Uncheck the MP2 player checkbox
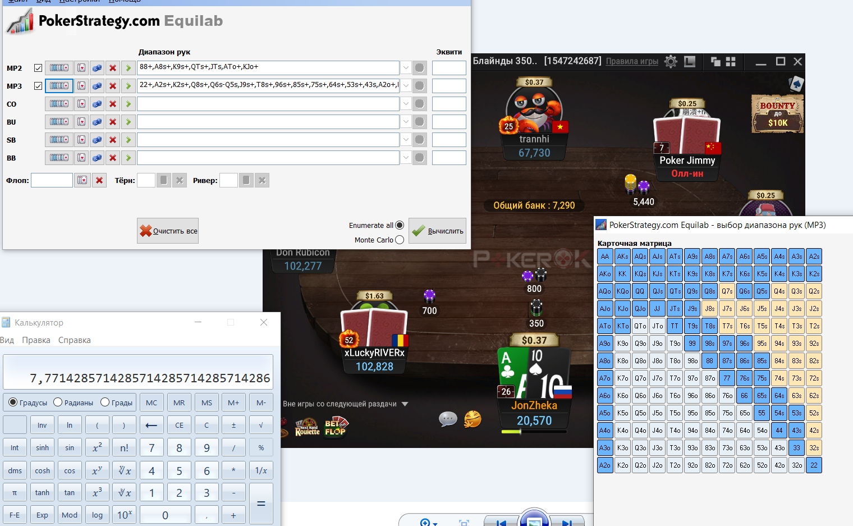 (38, 68)
